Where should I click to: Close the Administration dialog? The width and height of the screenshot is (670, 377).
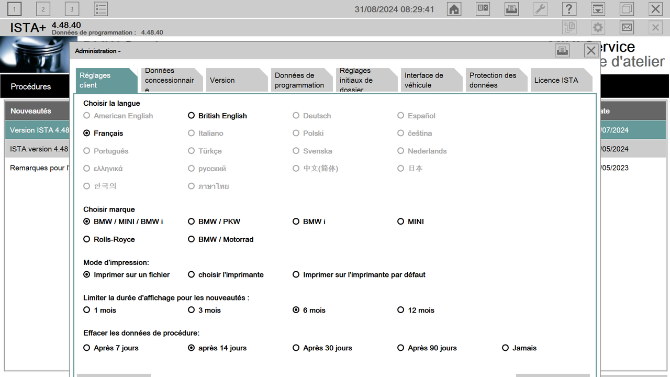click(x=591, y=51)
